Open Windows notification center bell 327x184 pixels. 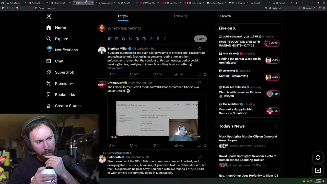[323, 181]
